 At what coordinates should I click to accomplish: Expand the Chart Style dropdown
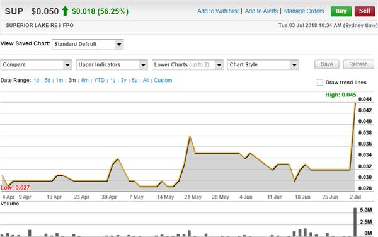click(263, 65)
